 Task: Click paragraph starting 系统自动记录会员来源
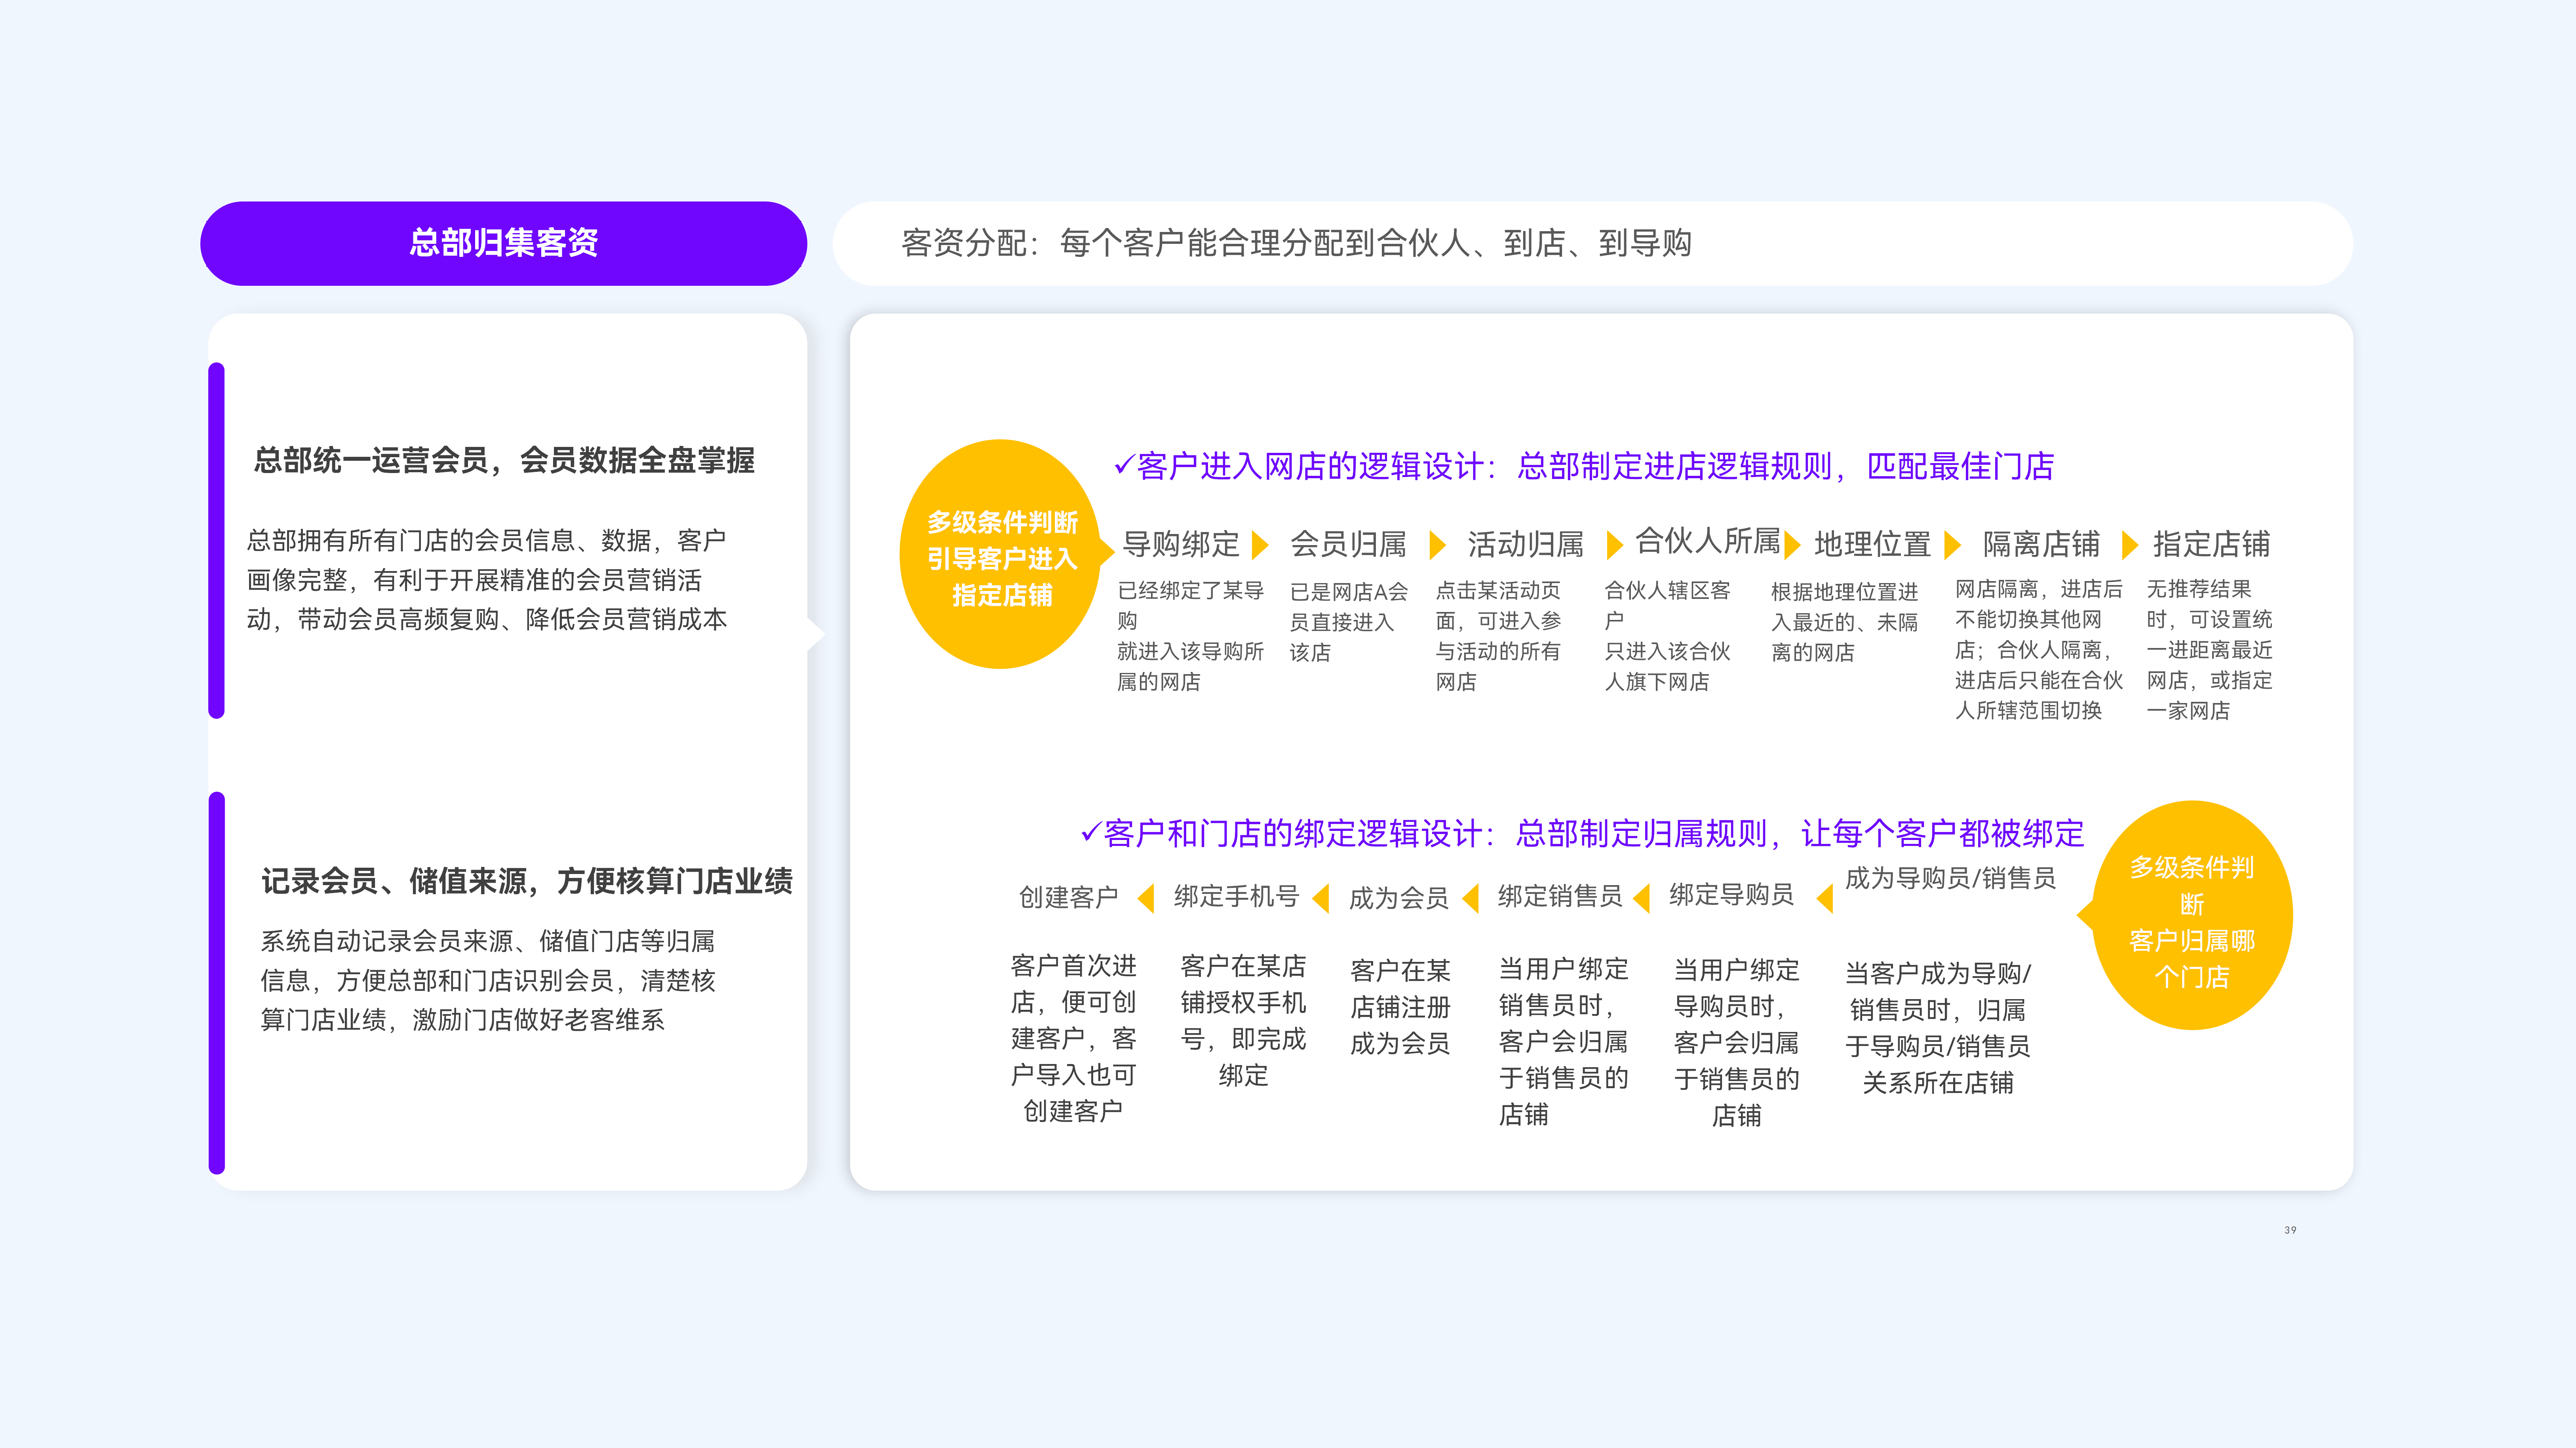click(488, 980)
